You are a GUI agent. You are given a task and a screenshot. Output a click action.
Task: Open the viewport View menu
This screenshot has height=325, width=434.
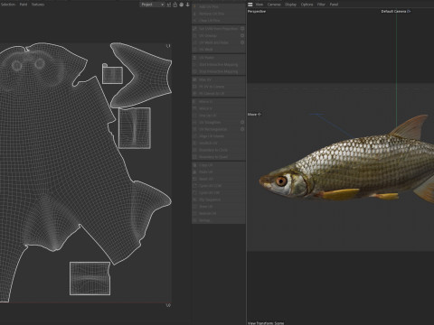point(259,5)
